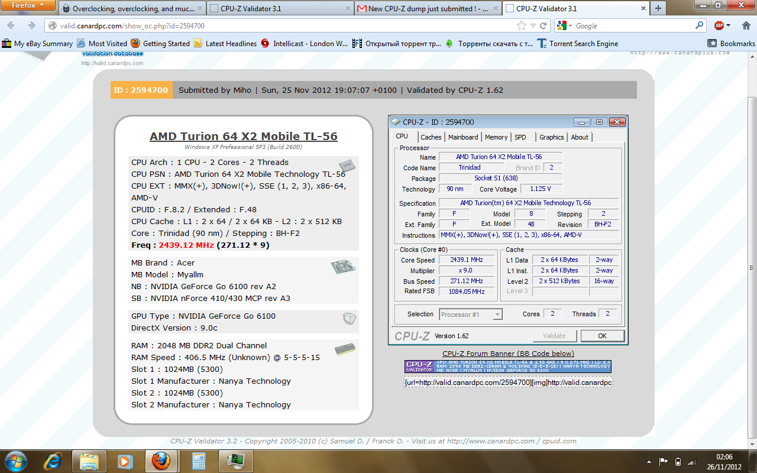Select the Mainboard tab in CPU-Z image
757x473 pixels.
(463, 137)
